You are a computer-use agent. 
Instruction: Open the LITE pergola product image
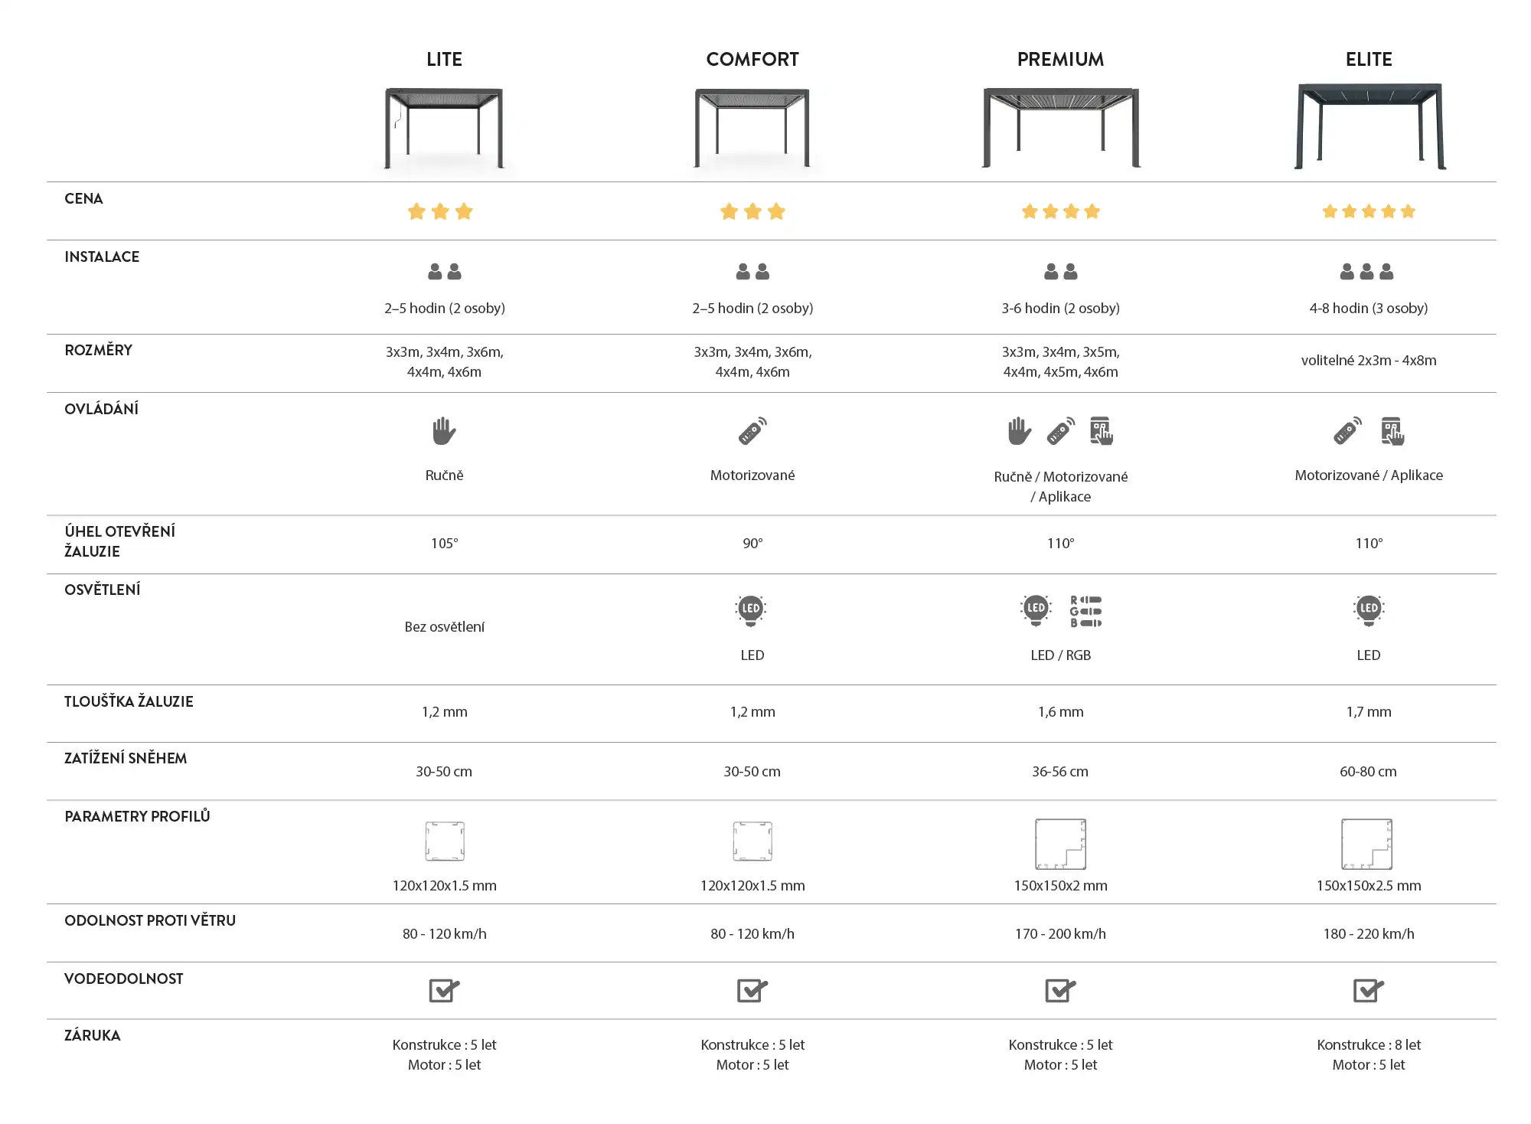444,128
